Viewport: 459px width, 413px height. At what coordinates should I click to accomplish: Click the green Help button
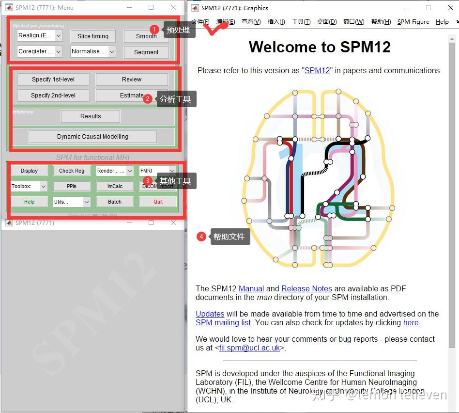[29, 202]
